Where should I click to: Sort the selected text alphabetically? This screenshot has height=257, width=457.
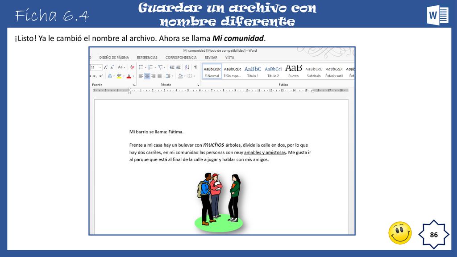click(x=187, y=67)
